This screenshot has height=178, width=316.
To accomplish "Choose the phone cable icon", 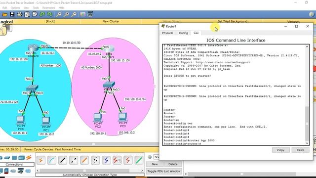I will pyautogui.click(x=95, y=160).
